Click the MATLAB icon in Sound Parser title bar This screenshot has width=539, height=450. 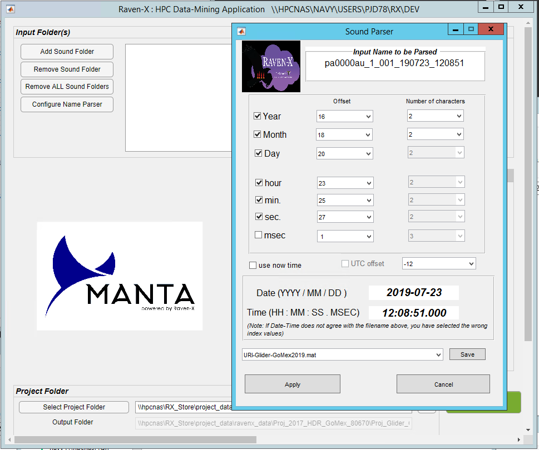(x=241, y=32)
